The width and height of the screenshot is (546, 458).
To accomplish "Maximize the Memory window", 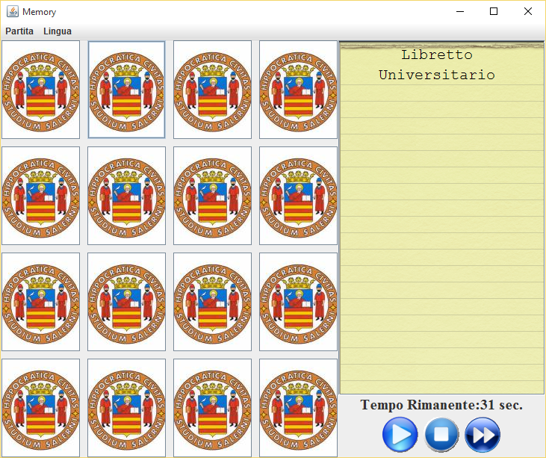I will [494, 11].
